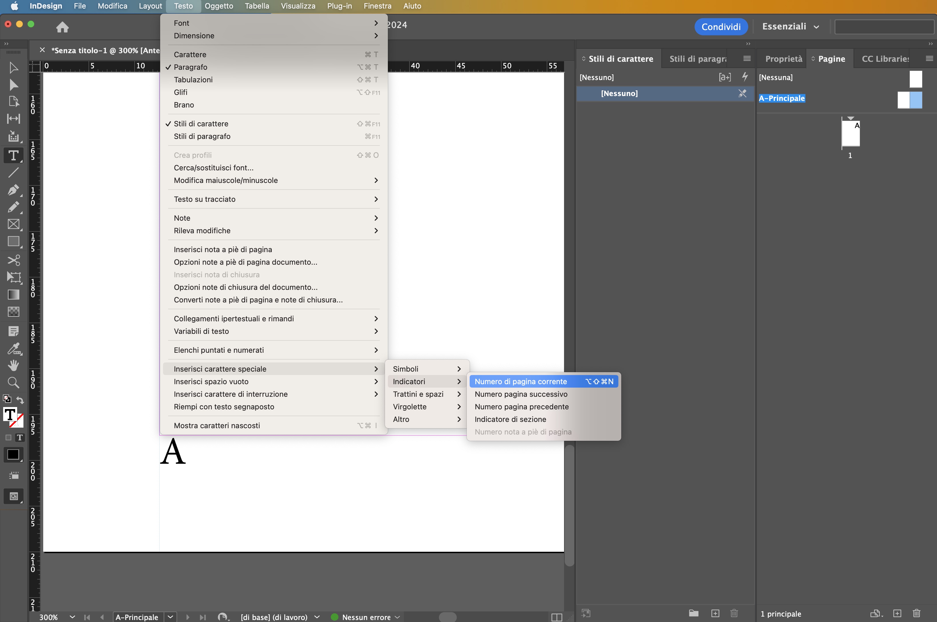Click the Condividi button
Viewport: 937px width, 622px height.
tap(721, 27)
